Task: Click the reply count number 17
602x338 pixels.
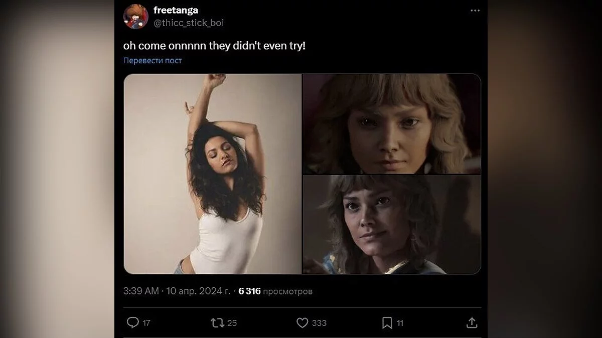Action: 146,323
